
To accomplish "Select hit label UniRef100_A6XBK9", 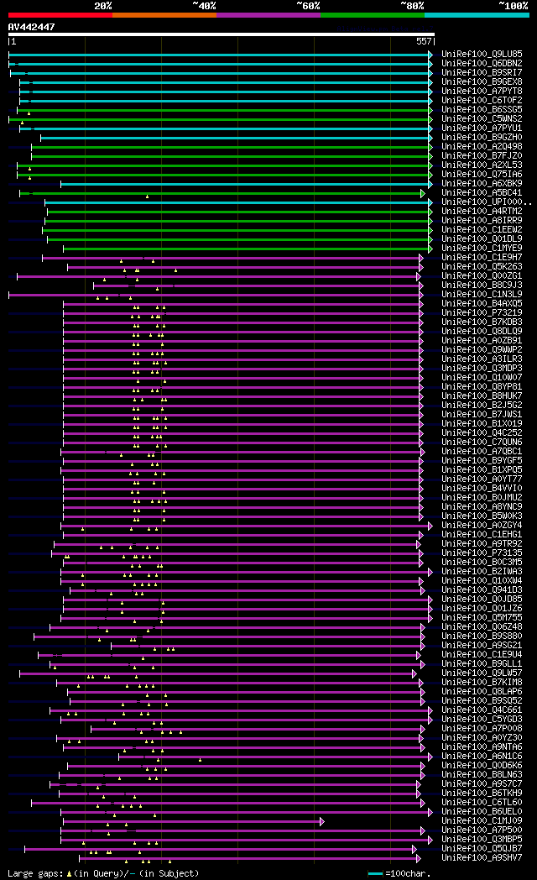I will click(x=482, y=184).
